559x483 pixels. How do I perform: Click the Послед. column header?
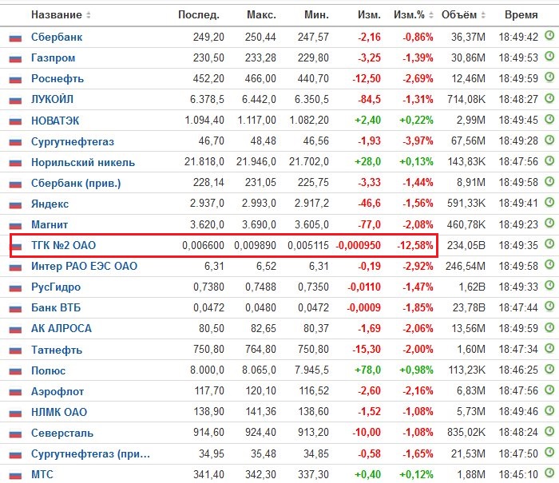tap(199, 15)
